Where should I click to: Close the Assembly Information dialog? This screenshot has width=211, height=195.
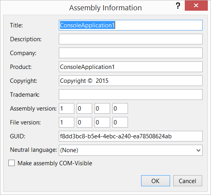pos(196,6)
